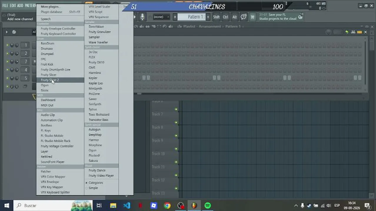Select the Track 9 label in playlist
Image resolution: width=376 pixels, height=211 pixels.
point(157,140)
